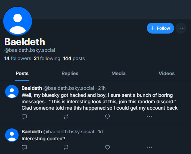View the 21 following list

click(x=47, y=58)
